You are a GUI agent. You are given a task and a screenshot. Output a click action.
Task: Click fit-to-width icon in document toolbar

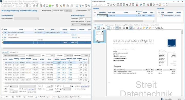(117, 28)
